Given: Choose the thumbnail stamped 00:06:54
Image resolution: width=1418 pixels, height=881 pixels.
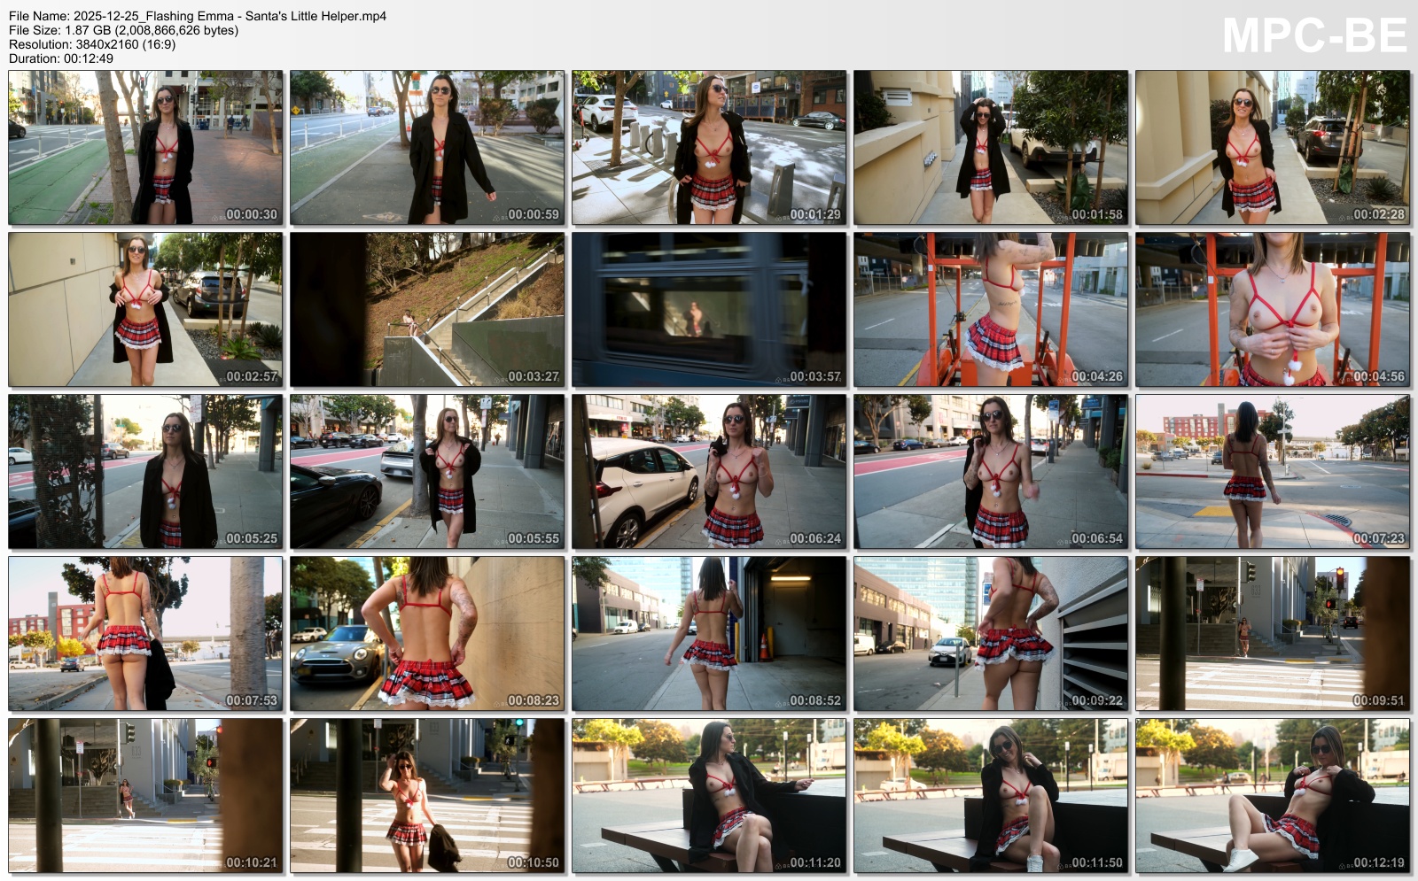Looking at the screenshot, I should coord(991,472).
